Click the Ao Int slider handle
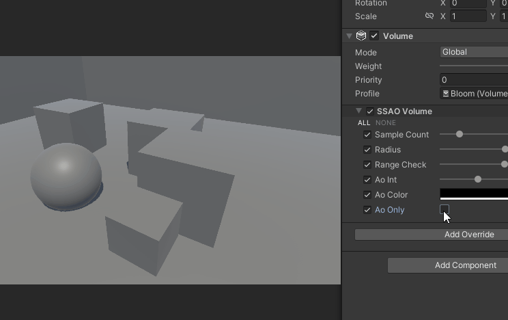Screen dimensions: 508x320 (x=478, y=179)
